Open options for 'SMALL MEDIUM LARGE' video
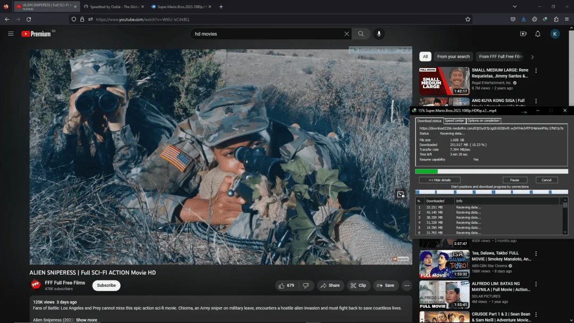The width and height of the screenshot is (574, 323). tap(536, 71)
